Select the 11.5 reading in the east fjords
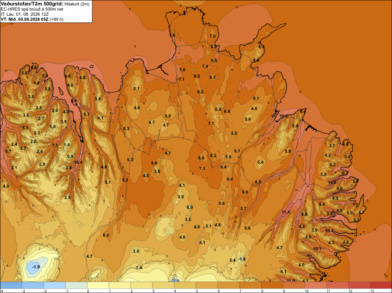 click(332, 183)
